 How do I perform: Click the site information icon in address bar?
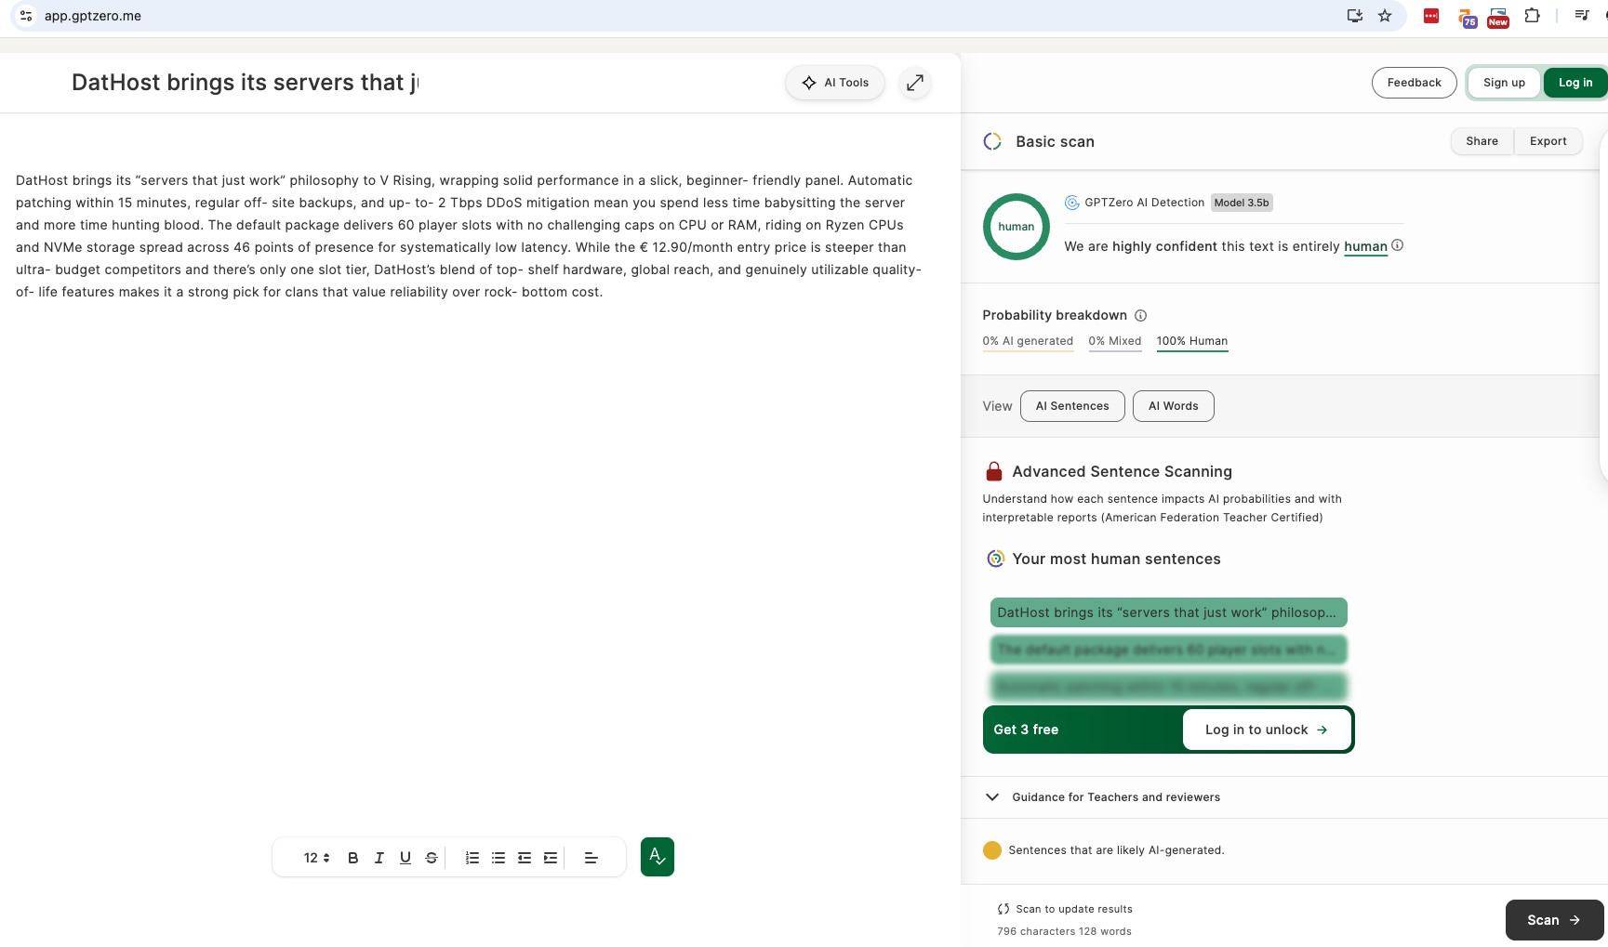(x=26, y=16)
